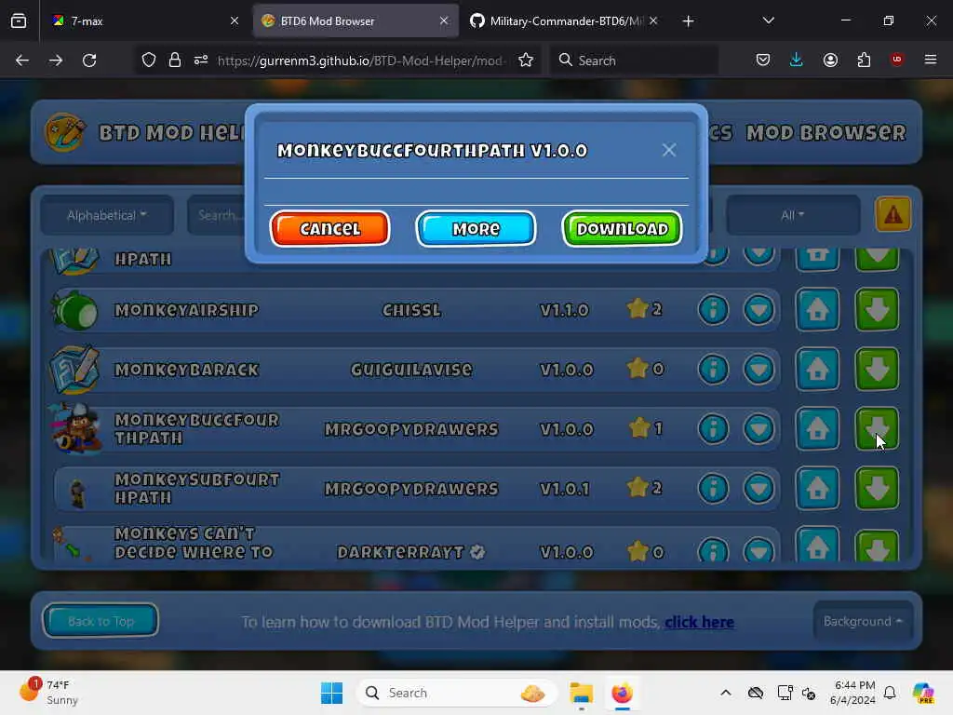The height and width of the screenshot is (715, 953).
Task: Click the taskbar Search box
Action: click(x=457, y=693)
